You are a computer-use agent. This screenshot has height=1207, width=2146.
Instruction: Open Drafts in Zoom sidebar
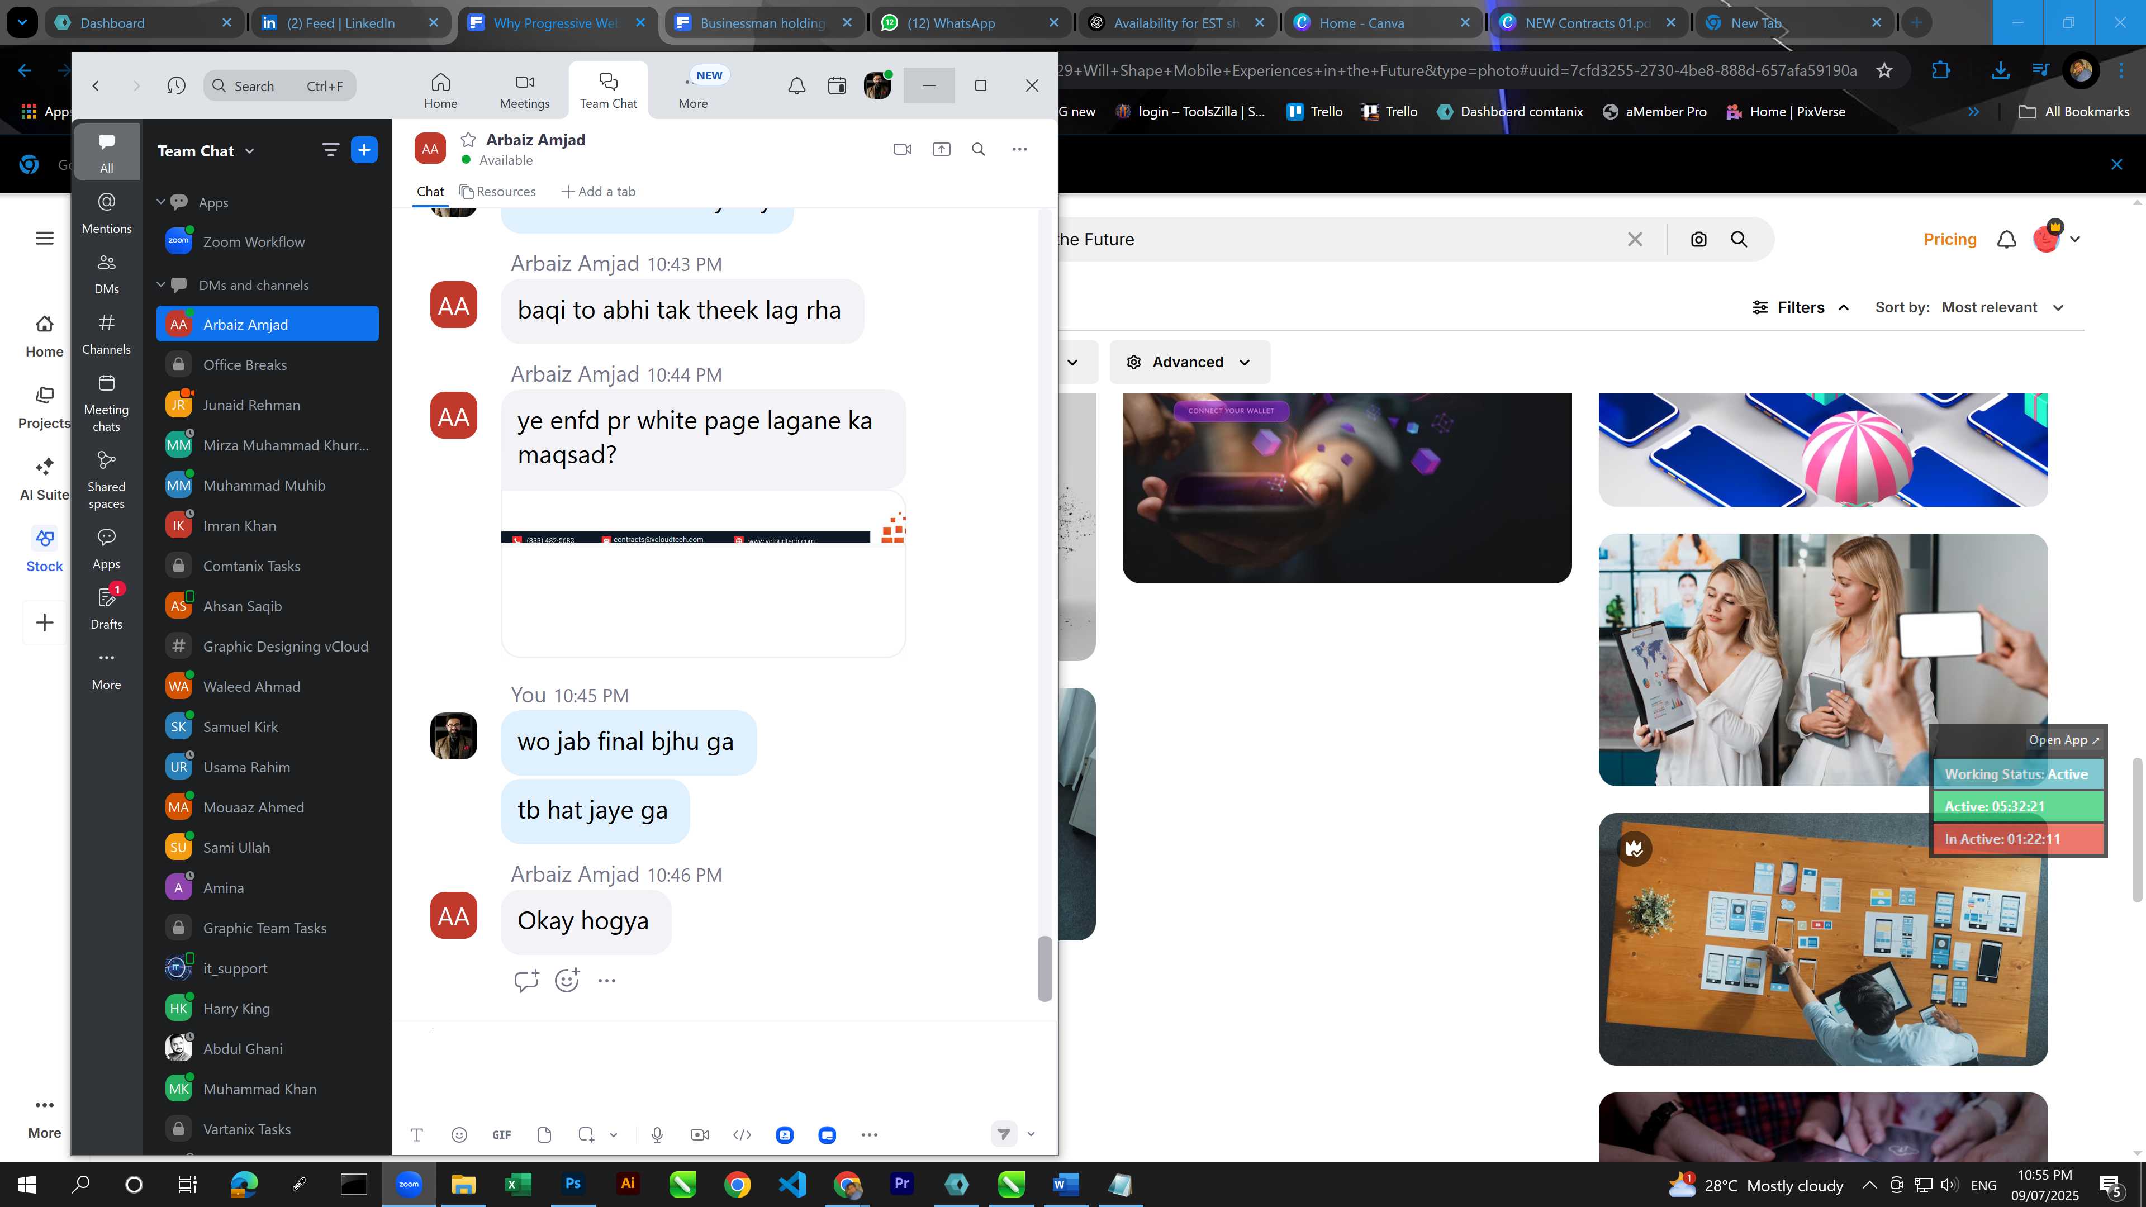[x=107, y=607]
